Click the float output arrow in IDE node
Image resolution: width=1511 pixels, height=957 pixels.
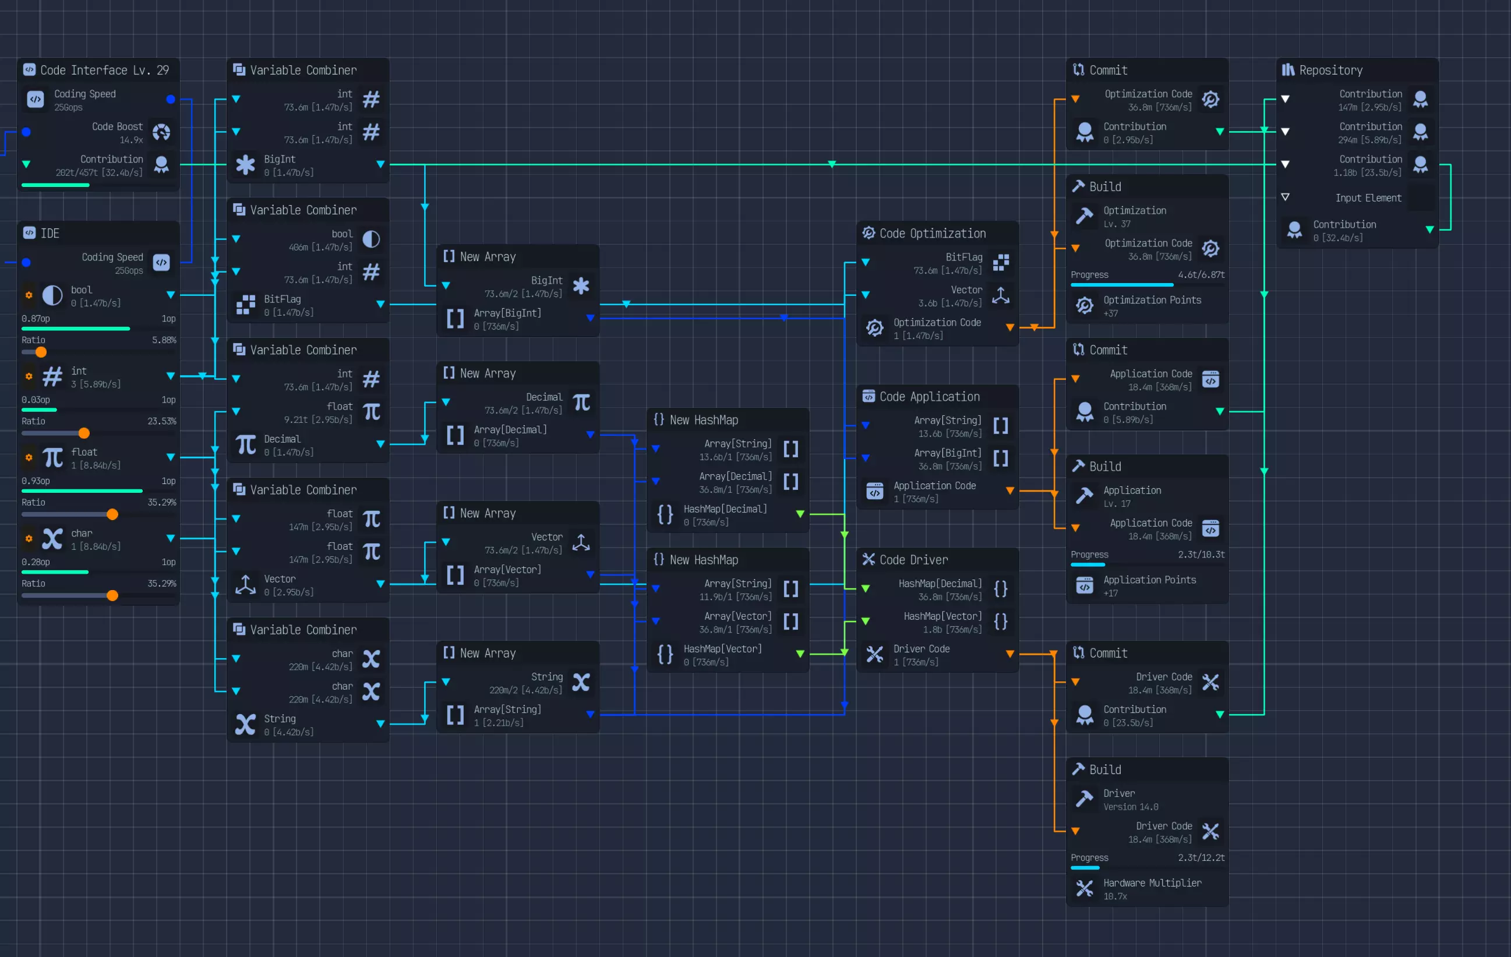tap(171, 457)
